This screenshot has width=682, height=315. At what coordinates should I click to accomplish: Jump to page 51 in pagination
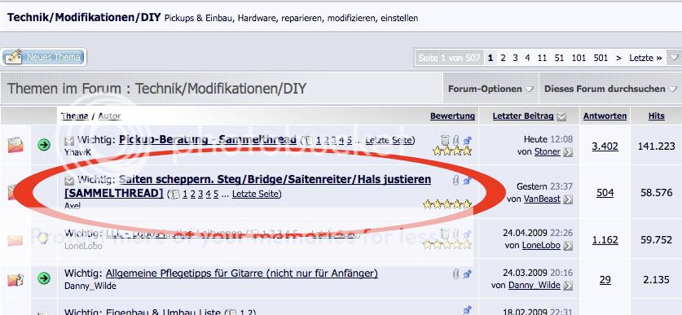pyautogui.click(x=559, y=58)
